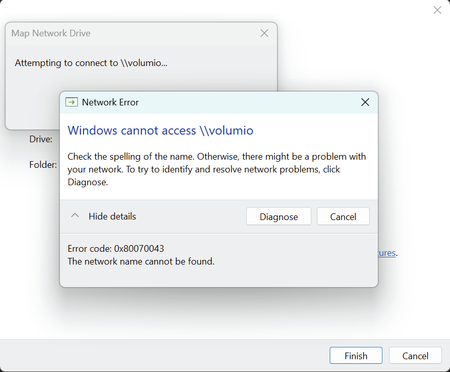Click 'Attempting to connect to \\volumio' text
Screen dimensions: 450x372
click(x=91, y=63)
